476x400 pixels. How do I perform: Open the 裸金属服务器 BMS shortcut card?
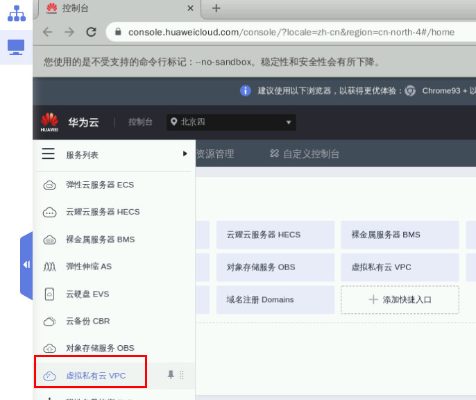400,235
